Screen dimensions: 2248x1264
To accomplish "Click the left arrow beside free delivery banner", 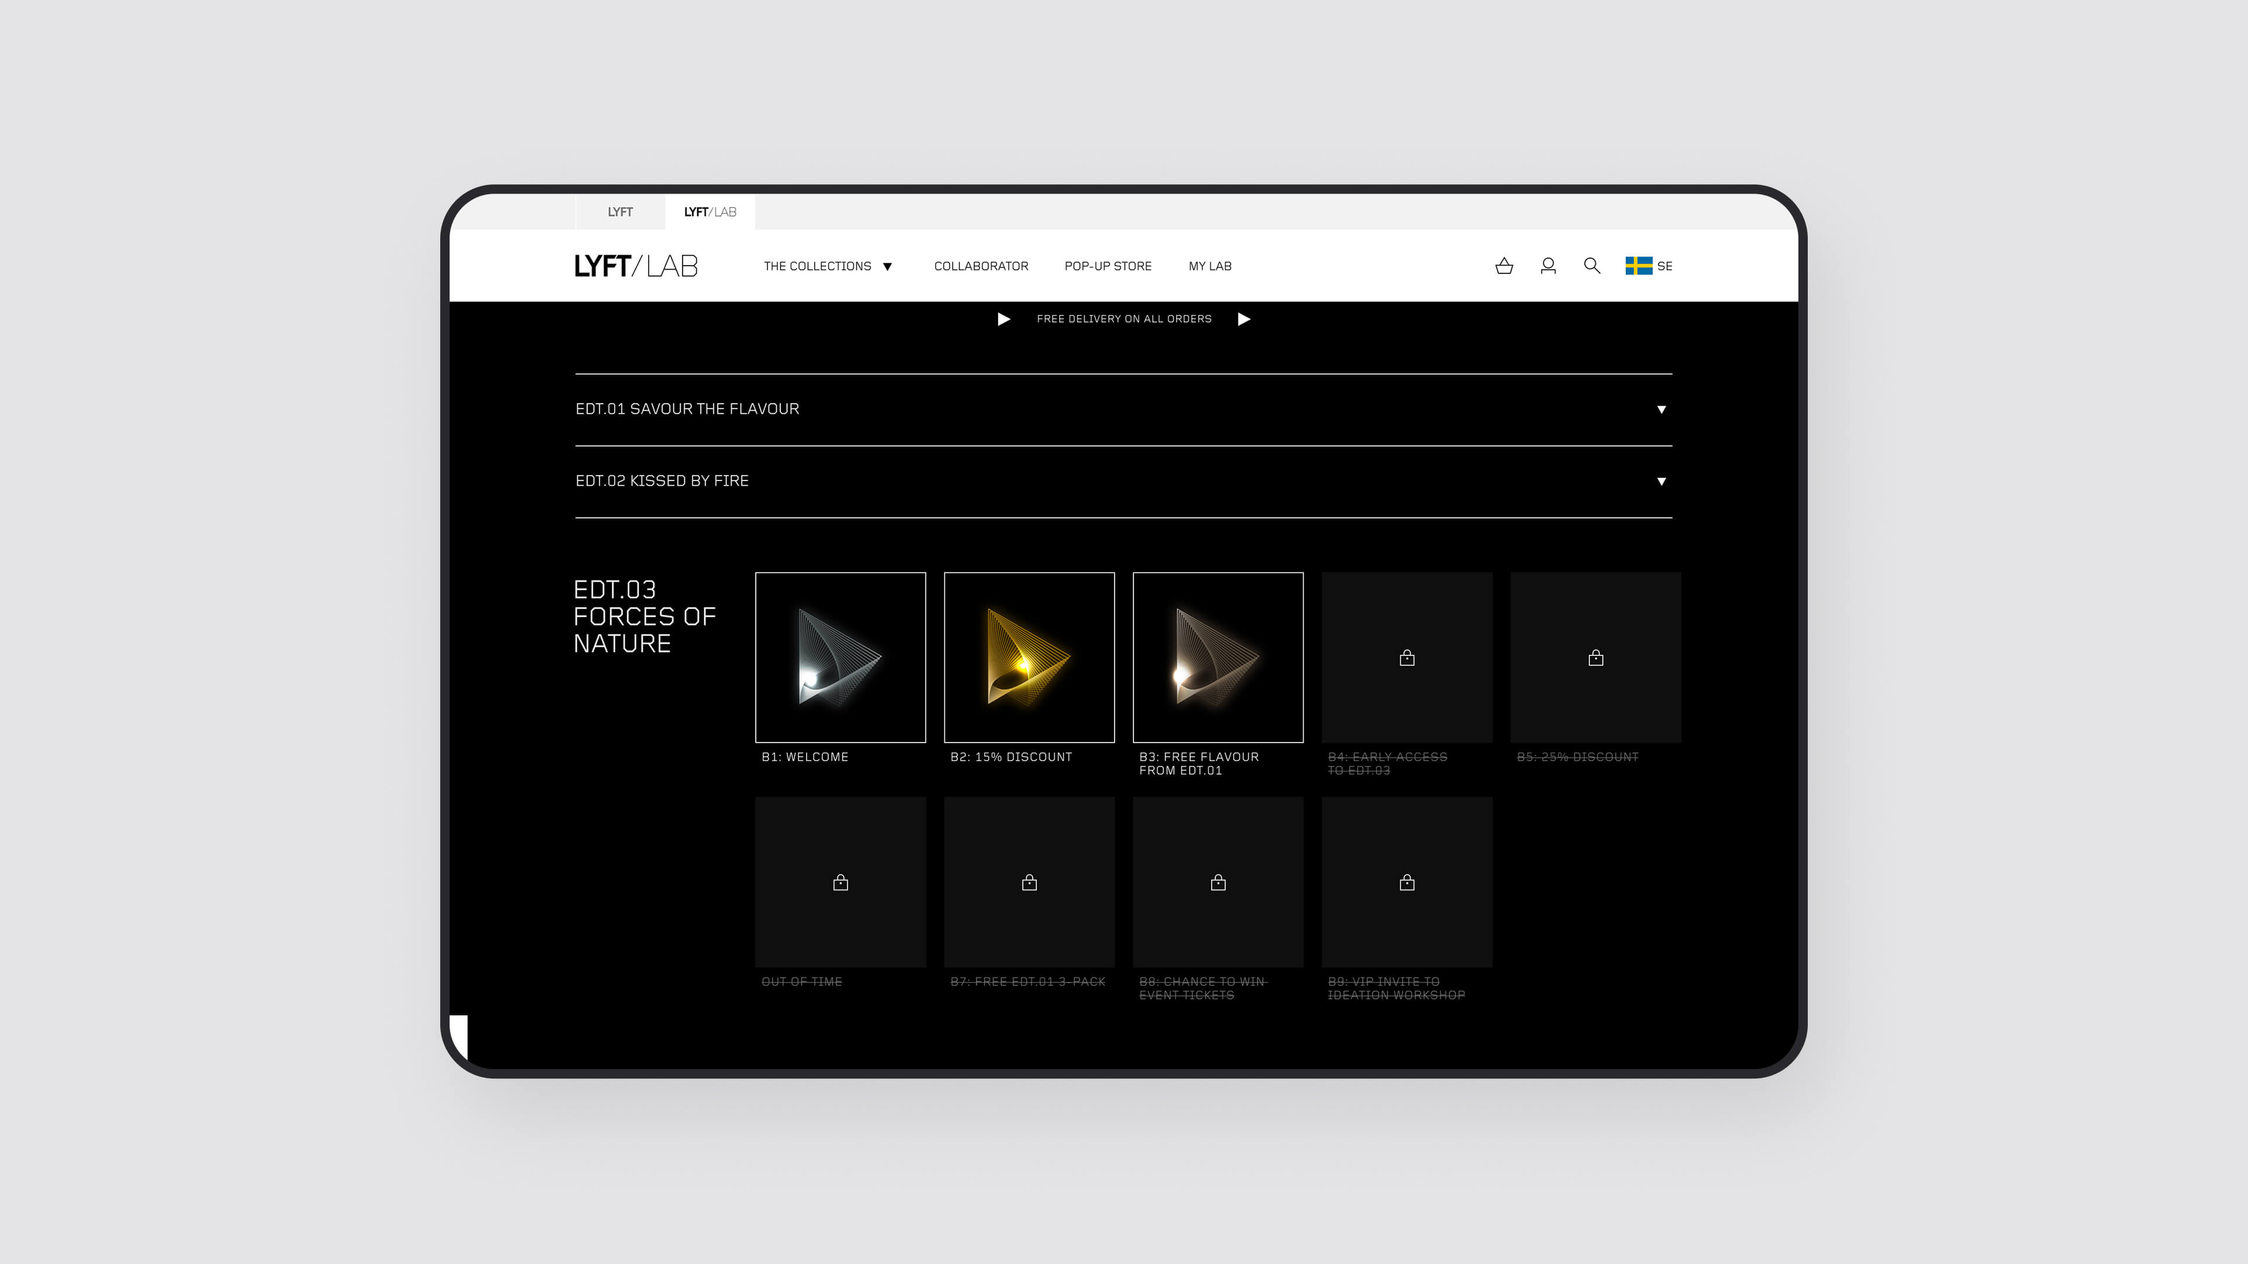I will (1003, 320).
